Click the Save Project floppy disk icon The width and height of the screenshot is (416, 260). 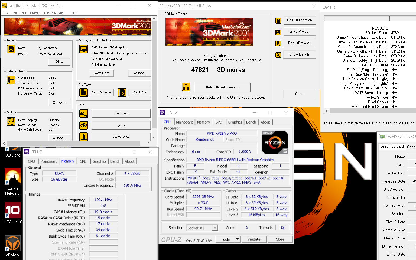(x=278, y=32)
